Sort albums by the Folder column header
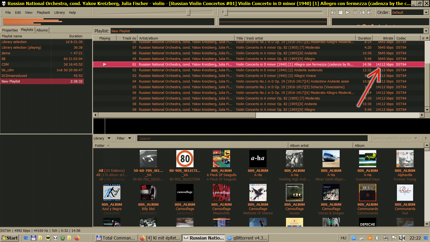 pyautogui.click(x=191, y=145)
